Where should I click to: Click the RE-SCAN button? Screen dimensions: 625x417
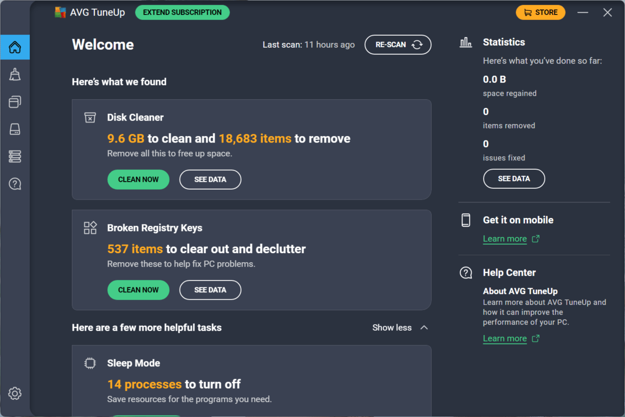coord(398,45)
